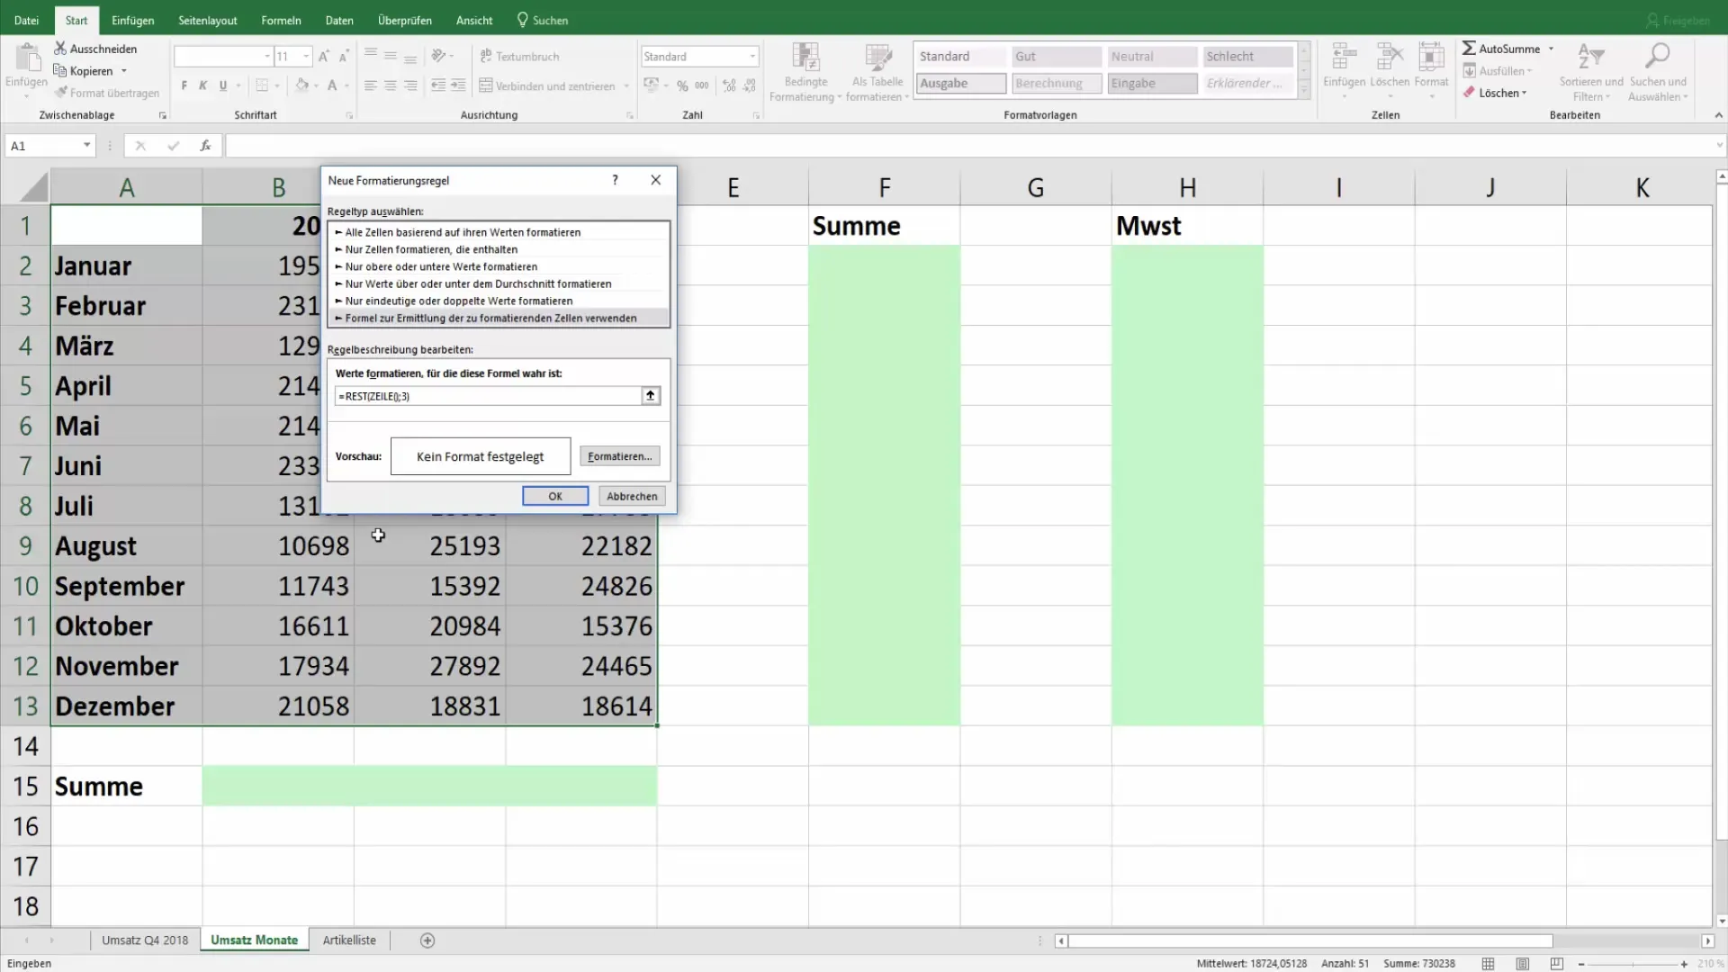Click the font color A icon
Screen dimensions: 1728x972
pos(332,85)
